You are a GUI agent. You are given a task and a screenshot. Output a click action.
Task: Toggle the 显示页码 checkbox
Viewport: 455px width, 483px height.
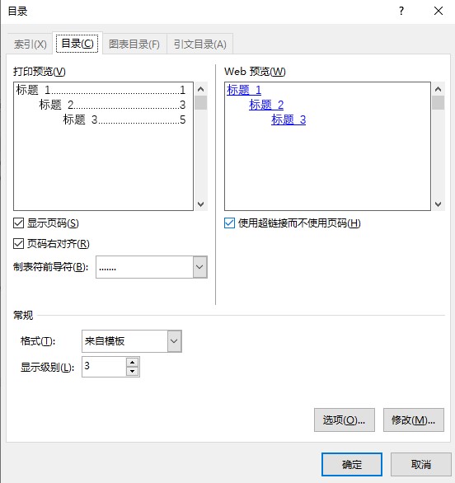(18, 223)
